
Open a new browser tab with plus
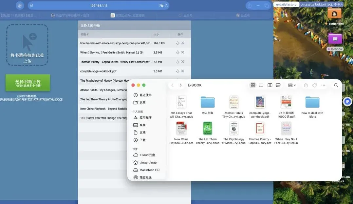[x=258, y=6]
